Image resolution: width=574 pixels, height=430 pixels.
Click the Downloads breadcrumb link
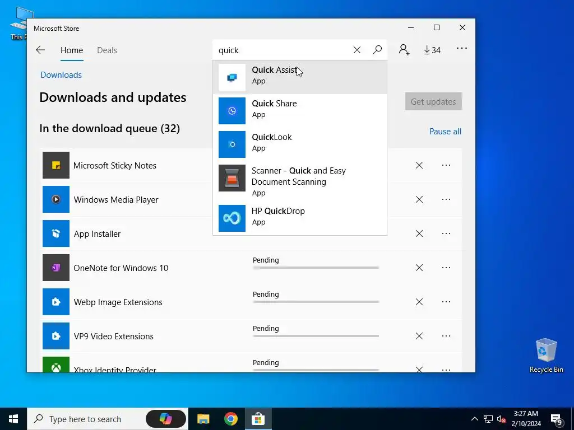click(61, 75)
